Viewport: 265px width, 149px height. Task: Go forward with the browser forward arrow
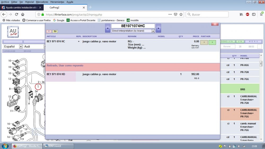pos(10,15)
